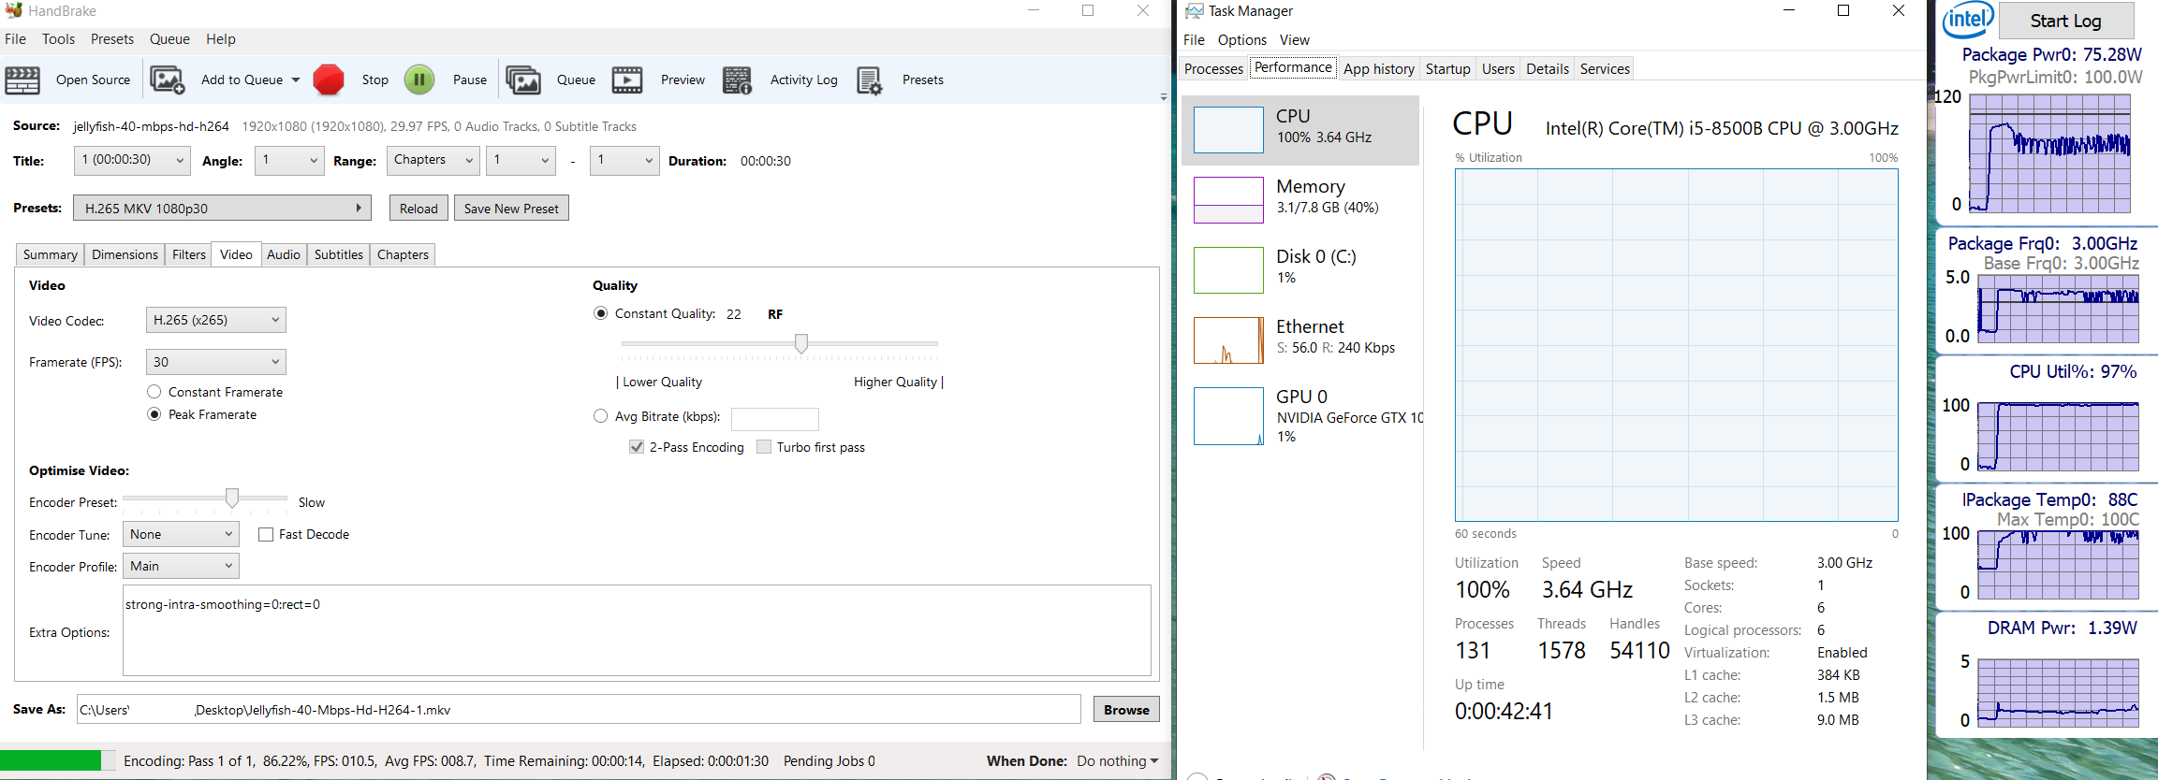Switch to the Subtitles tab

[x=339, y=254]
